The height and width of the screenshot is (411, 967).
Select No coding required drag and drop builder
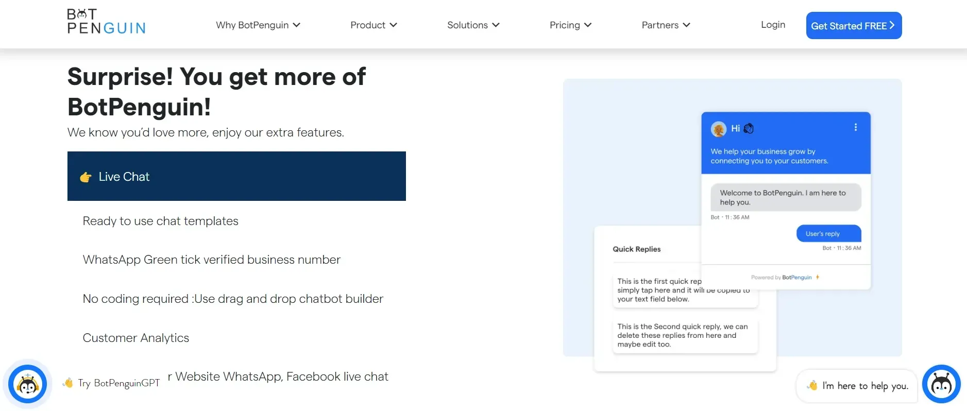pos(233,299)
